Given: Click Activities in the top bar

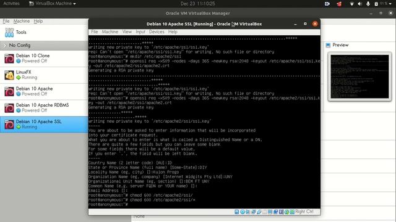Looking at the screenshot, I should coord(11,4).
